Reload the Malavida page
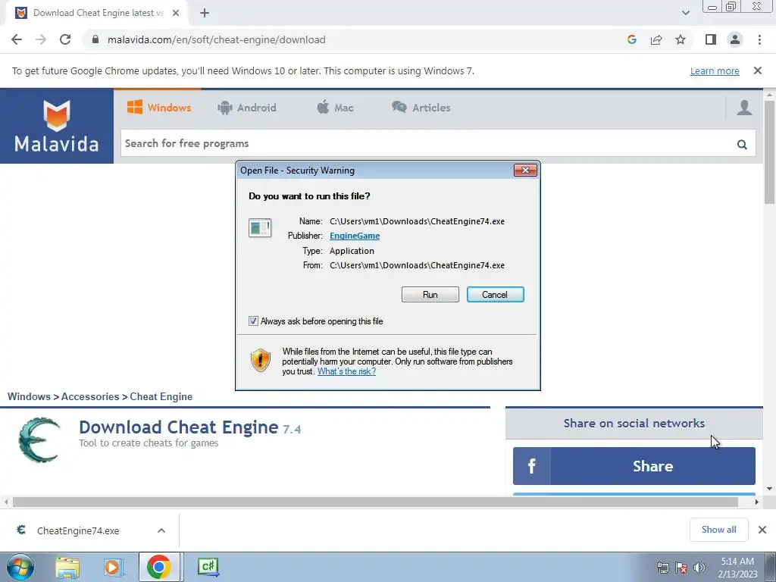This screenshot has height=582, width=776. [65, 39]
